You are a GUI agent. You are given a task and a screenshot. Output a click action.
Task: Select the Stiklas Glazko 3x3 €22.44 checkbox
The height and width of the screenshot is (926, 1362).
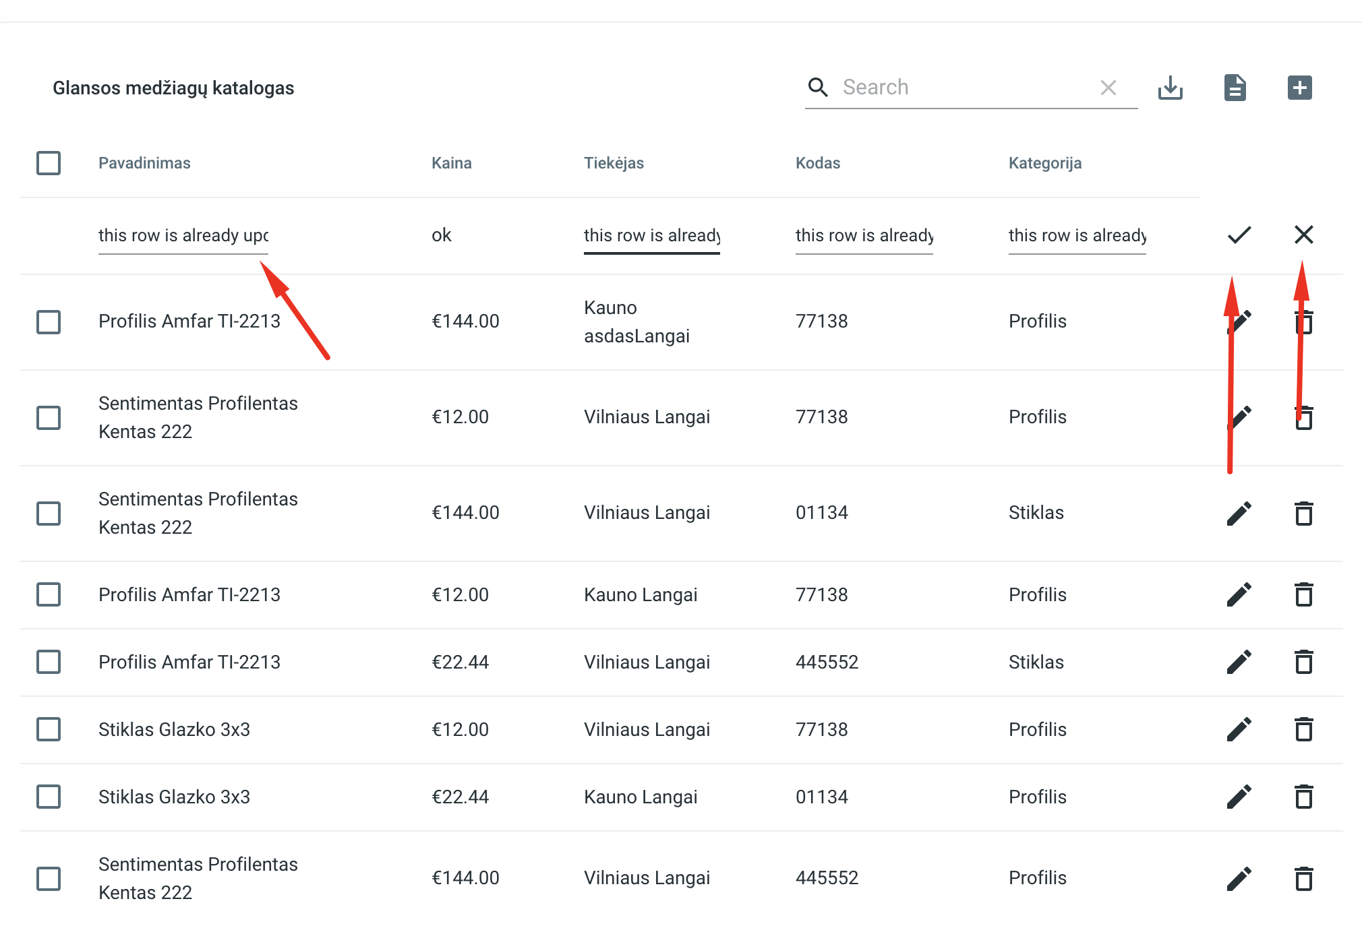coord(48,797)
